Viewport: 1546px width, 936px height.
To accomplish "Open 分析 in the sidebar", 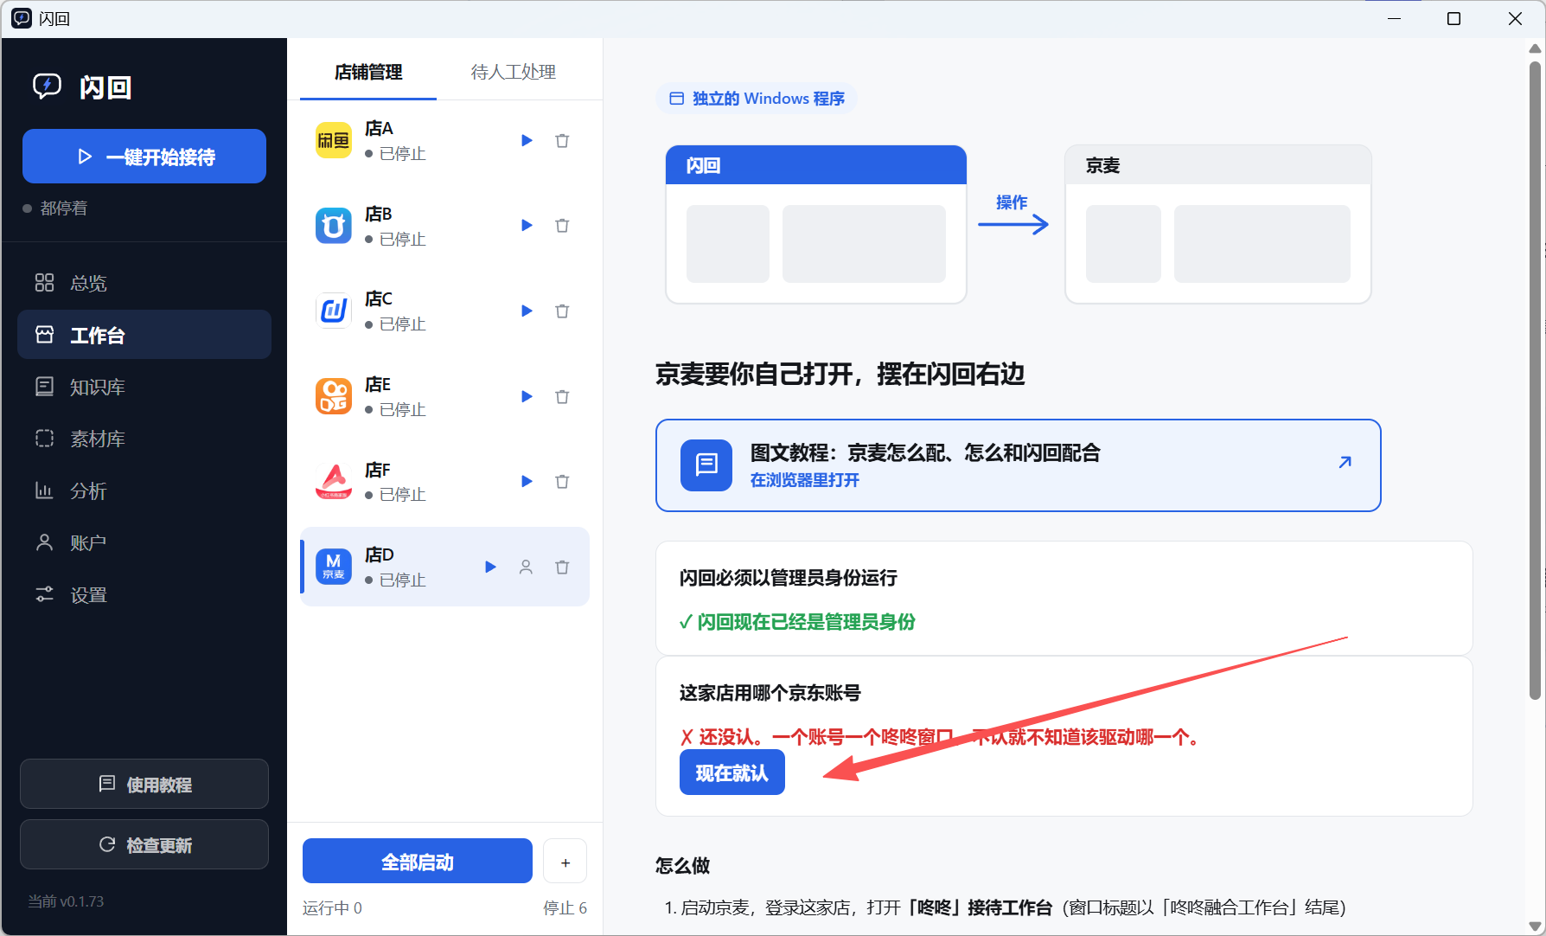I will [x=144, y=490].
